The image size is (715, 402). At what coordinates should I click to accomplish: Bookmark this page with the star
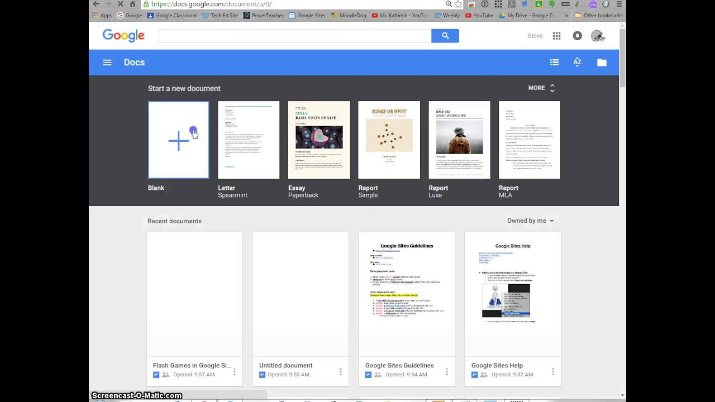(458, 4)
